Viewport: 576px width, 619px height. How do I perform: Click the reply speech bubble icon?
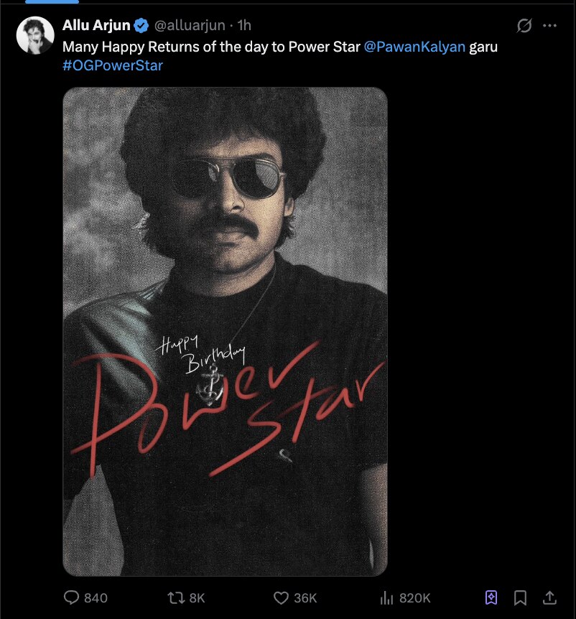coord(71,597)
